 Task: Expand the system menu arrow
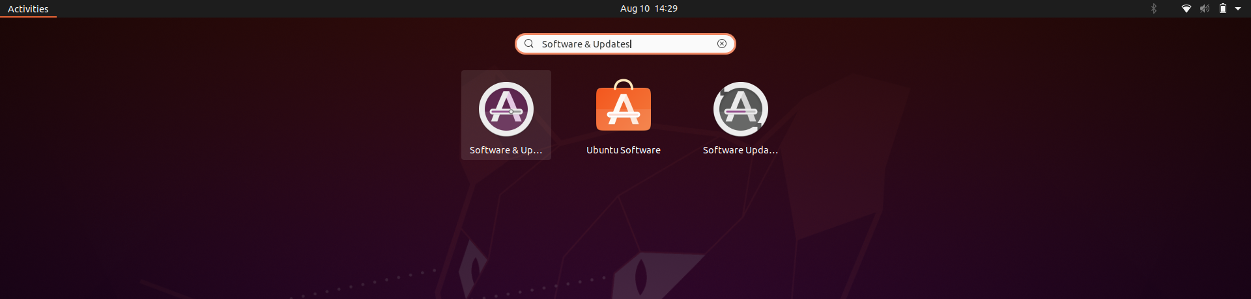[1238, 8]
